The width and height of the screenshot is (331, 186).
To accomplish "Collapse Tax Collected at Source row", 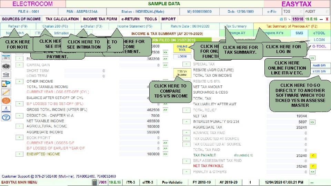I will (187, 144).
